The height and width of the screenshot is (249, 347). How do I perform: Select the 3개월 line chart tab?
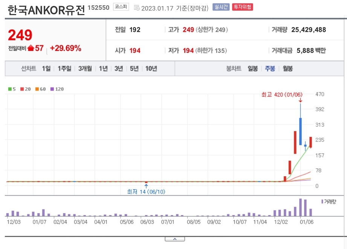(85, 68)
